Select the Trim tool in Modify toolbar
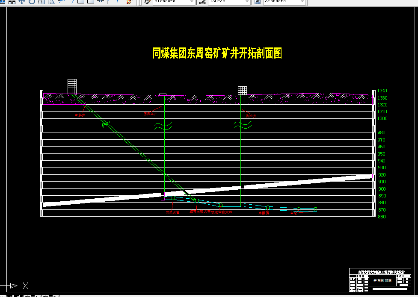418x297 pixels. [61, 2]
